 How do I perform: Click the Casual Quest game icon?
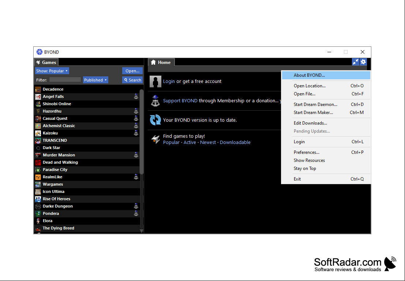[38, 119]
